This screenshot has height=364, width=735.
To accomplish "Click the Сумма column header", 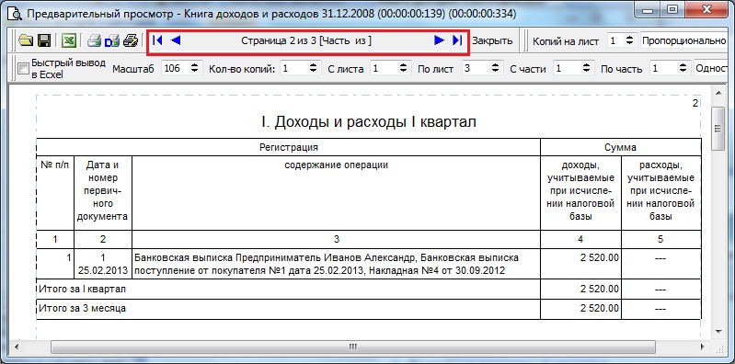I will click(x=620, y=147).
